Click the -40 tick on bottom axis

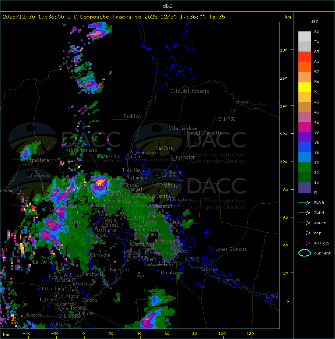(27, 334)
